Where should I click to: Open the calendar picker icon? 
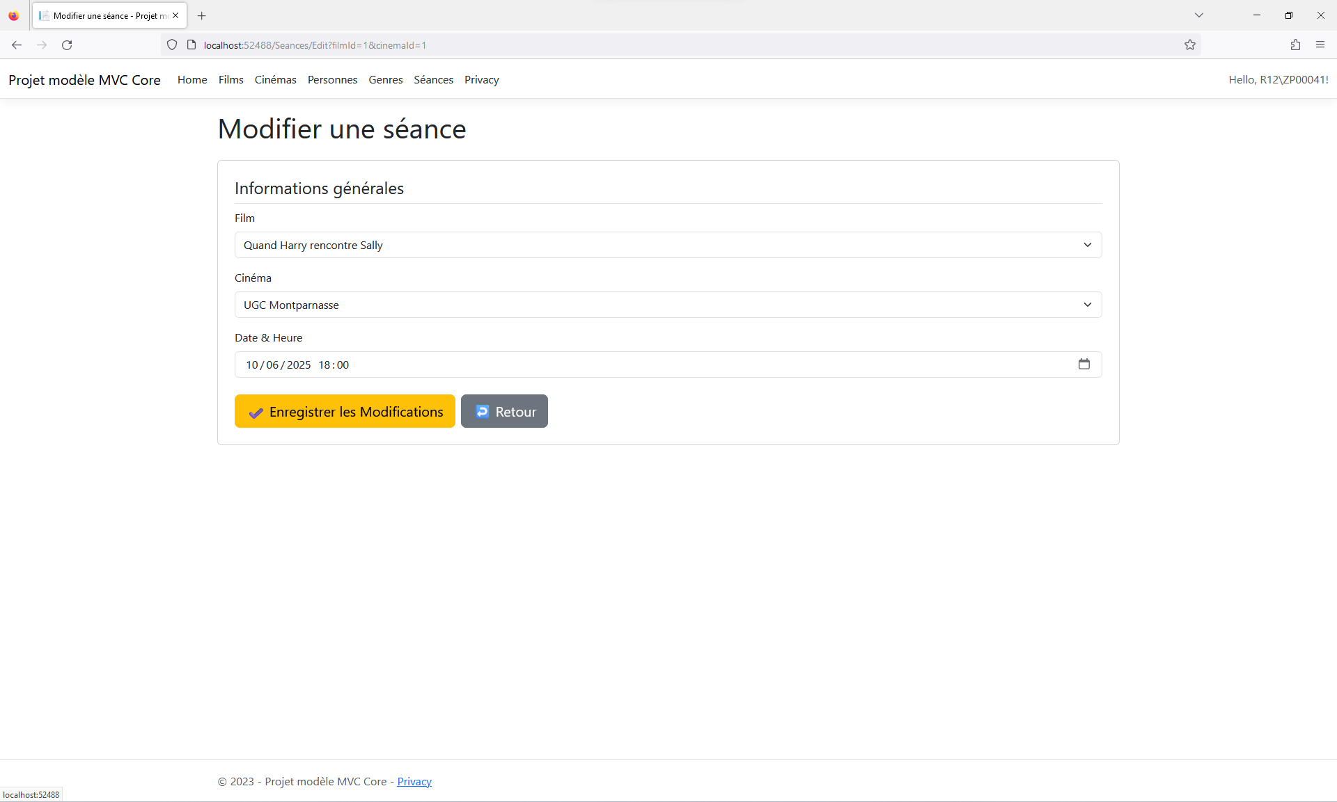1084,364
